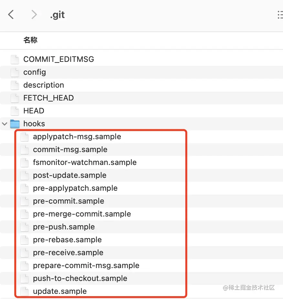Select the update.sample file
283x299 pixels.
tap(60, 291)
